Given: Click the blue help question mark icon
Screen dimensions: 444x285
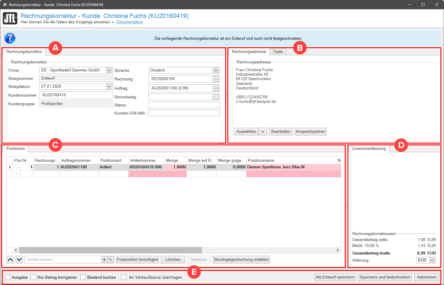Looking at the screenshot, I should (10, 38).
